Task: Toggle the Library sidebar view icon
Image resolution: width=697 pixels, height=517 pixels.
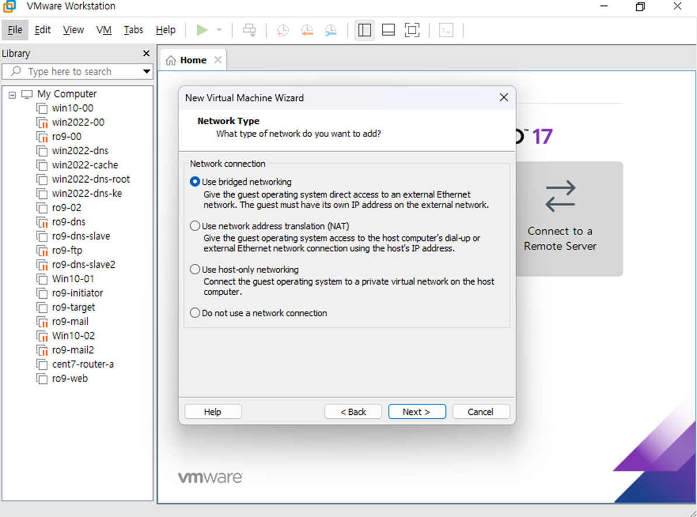Action: 364,30
